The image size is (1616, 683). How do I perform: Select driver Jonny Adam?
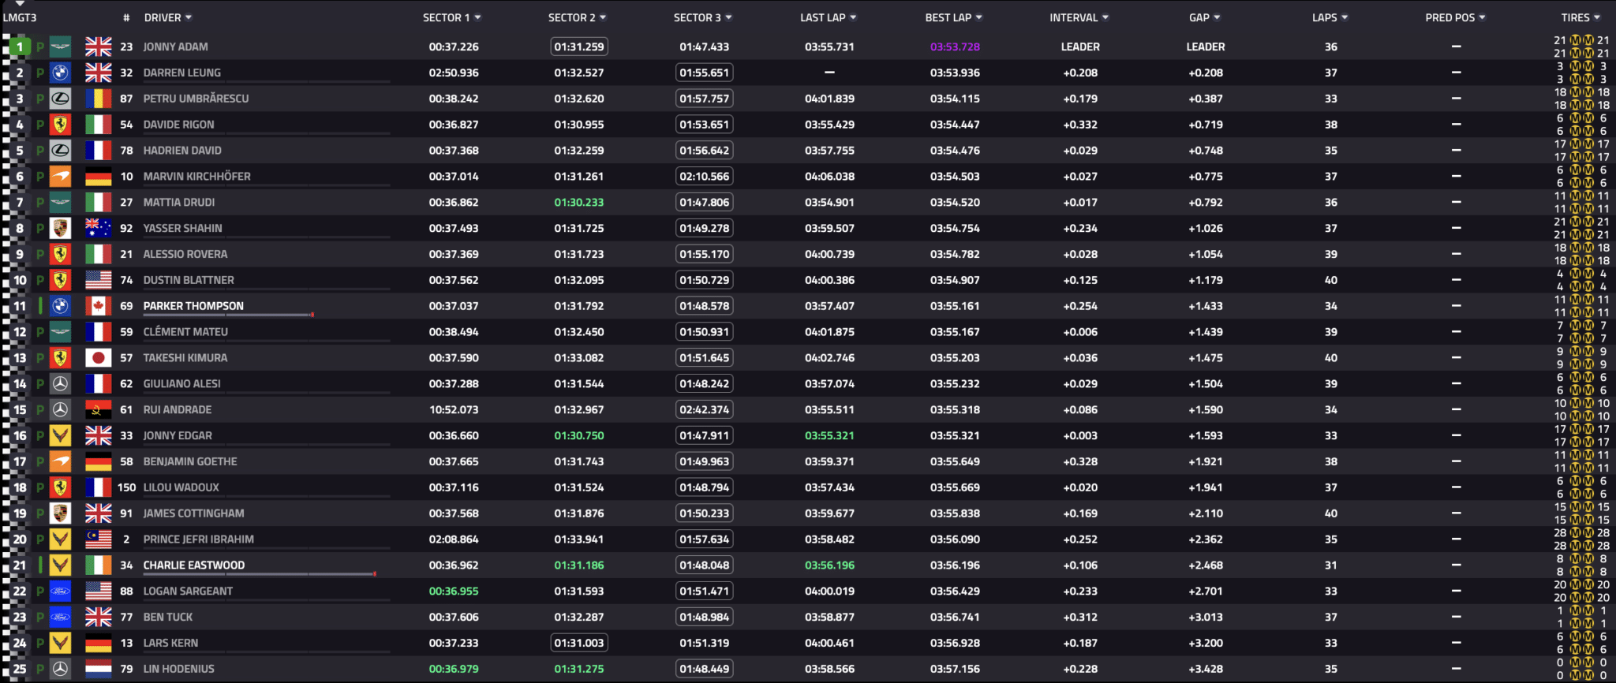175,47
